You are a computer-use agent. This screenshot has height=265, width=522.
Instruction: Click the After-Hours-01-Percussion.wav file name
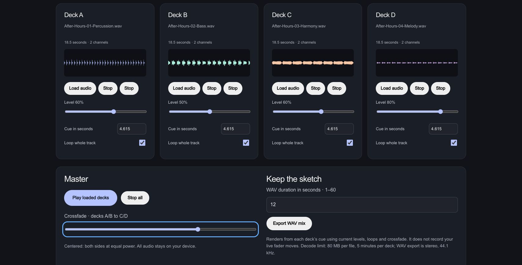(x=93, y=26)
